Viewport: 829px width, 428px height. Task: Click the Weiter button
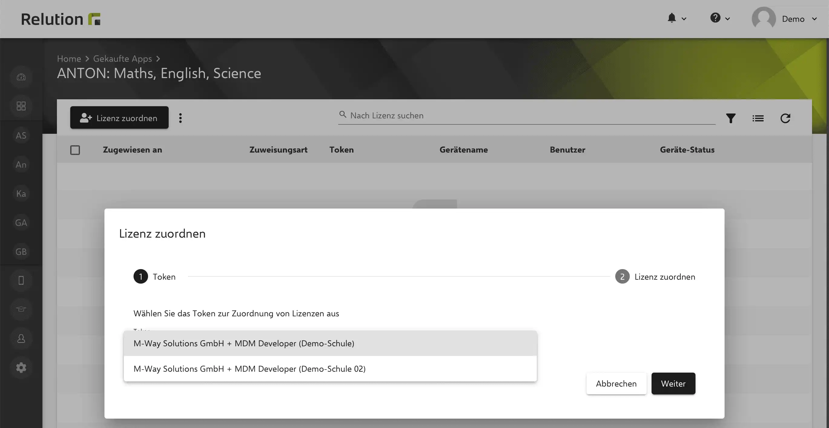673,384
